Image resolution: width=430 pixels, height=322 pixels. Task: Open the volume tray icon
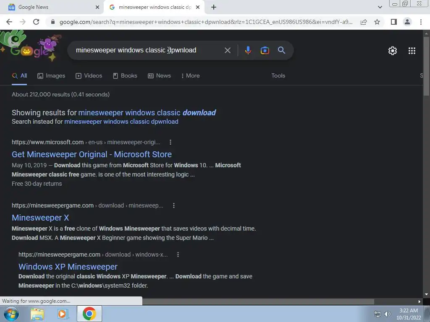(x=388, y=314)
